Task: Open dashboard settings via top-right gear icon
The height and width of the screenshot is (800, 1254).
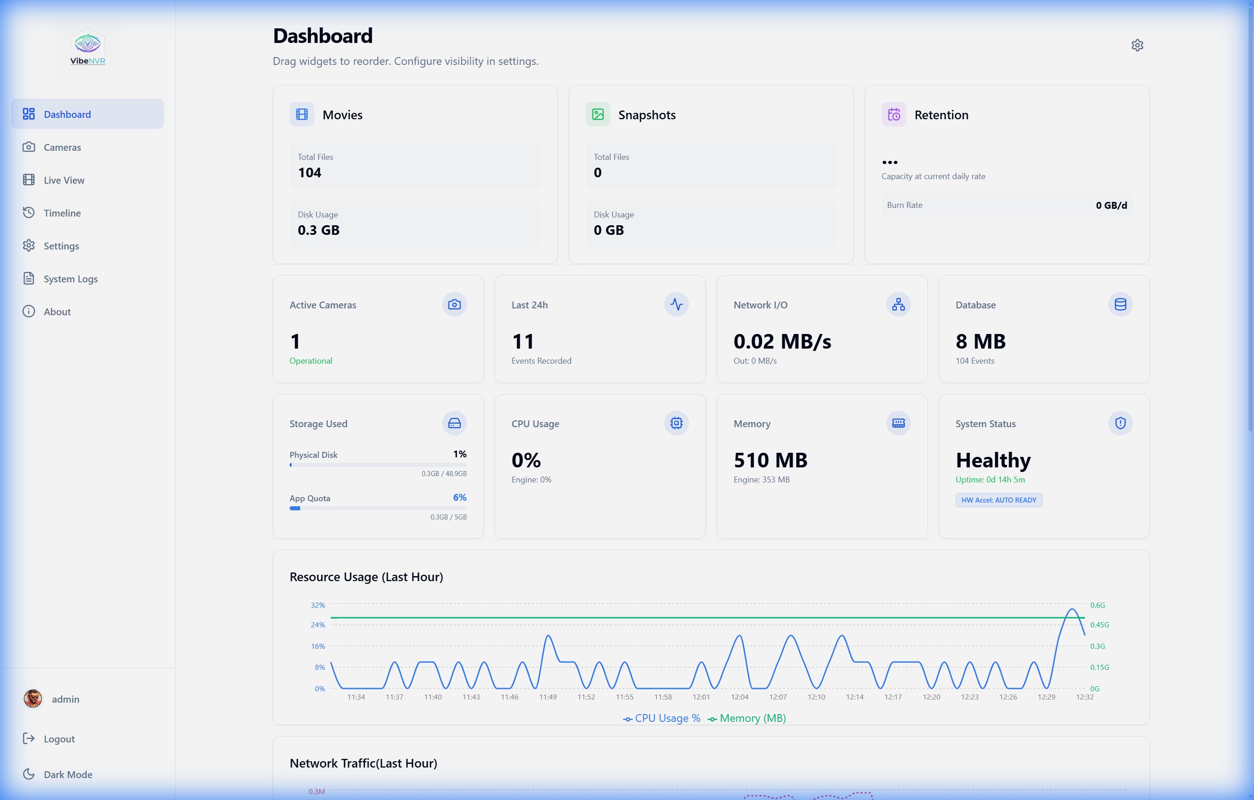Action: tap(1138, 45)
